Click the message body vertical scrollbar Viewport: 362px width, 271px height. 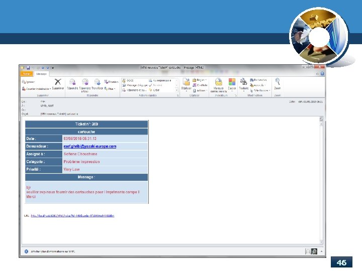pyautogui.click(x=321, y=182)
